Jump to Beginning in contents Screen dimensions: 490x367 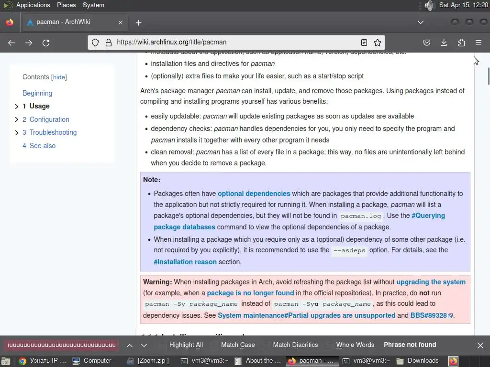pyautogui.click(x=37, y=93)
